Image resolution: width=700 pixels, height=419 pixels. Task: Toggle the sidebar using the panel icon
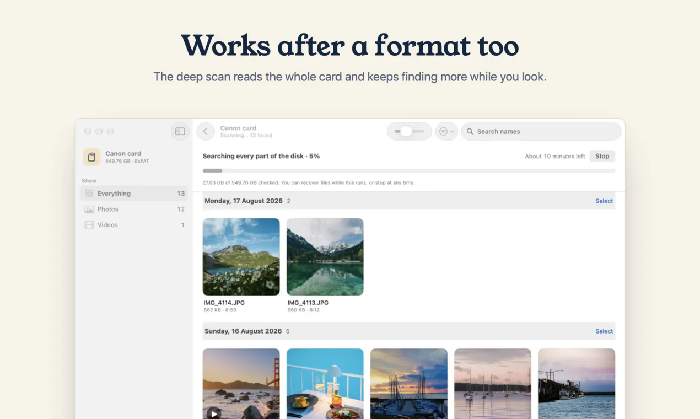pos(180,131)
